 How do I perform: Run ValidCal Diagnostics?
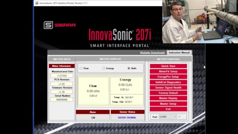coord(168,82)
